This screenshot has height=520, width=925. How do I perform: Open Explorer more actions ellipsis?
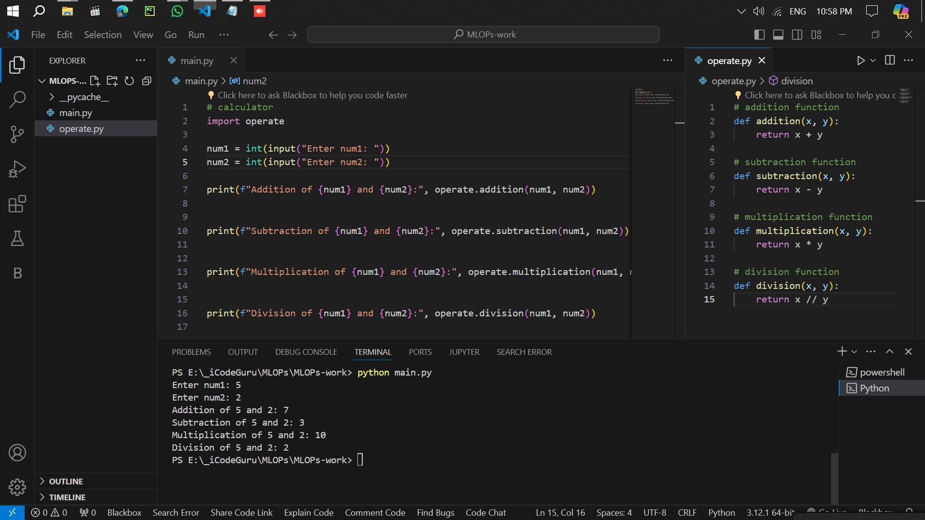coord(140,60)
